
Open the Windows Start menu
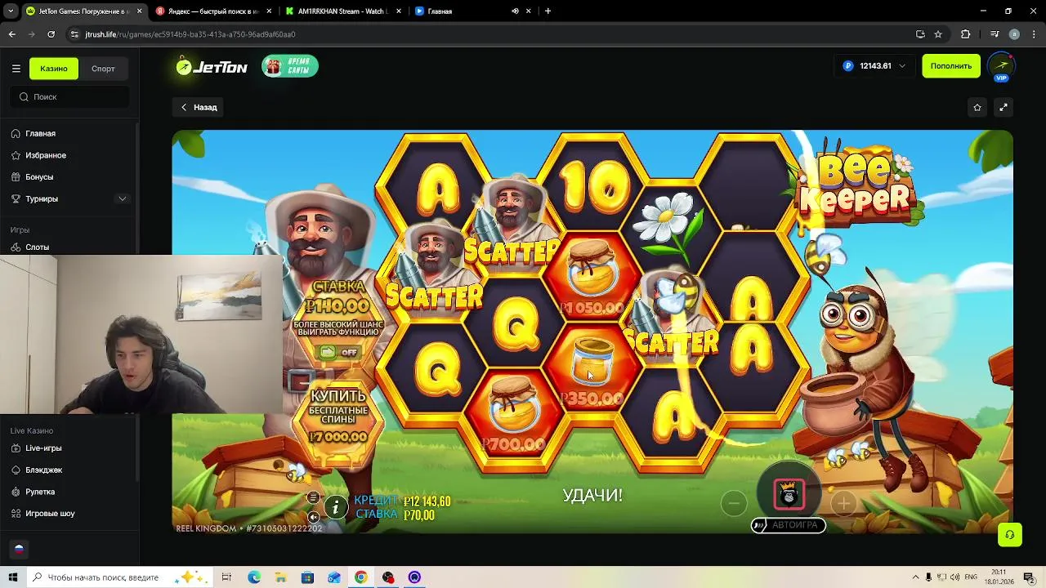pyautogui.click(x=12, y=577)
